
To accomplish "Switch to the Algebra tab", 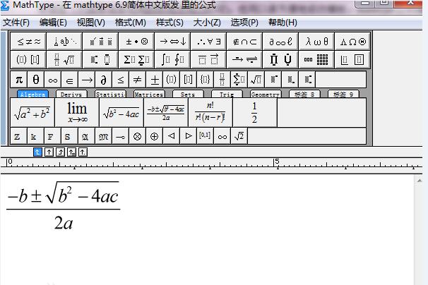I will click(x=32, y=94).
